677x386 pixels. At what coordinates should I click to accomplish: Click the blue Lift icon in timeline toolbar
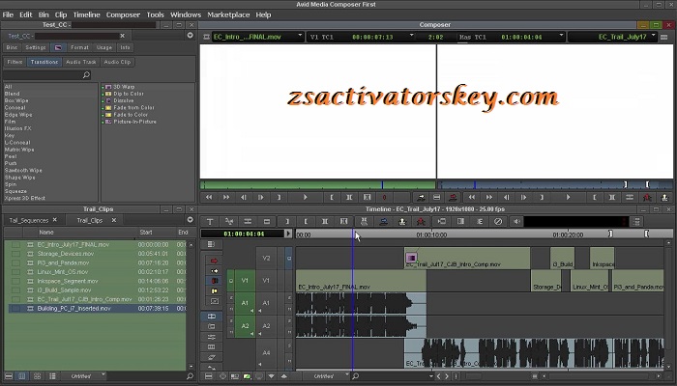coord(383,221)
